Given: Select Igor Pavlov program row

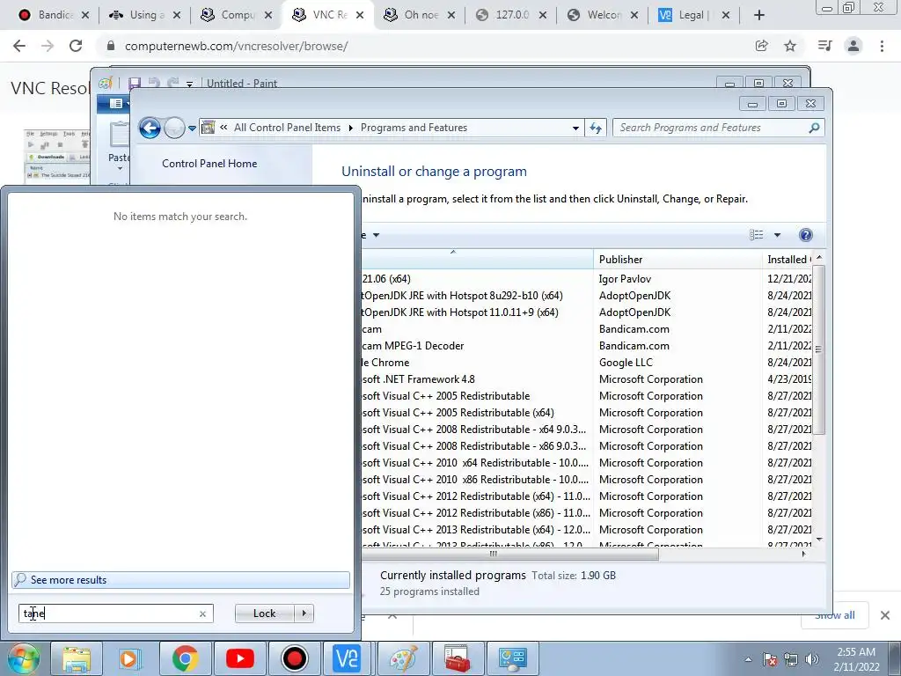Looking at the screenshot, I should coord(586,279).
